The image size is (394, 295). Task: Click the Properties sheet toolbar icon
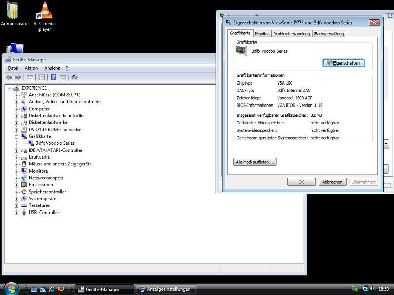[42, 77]
